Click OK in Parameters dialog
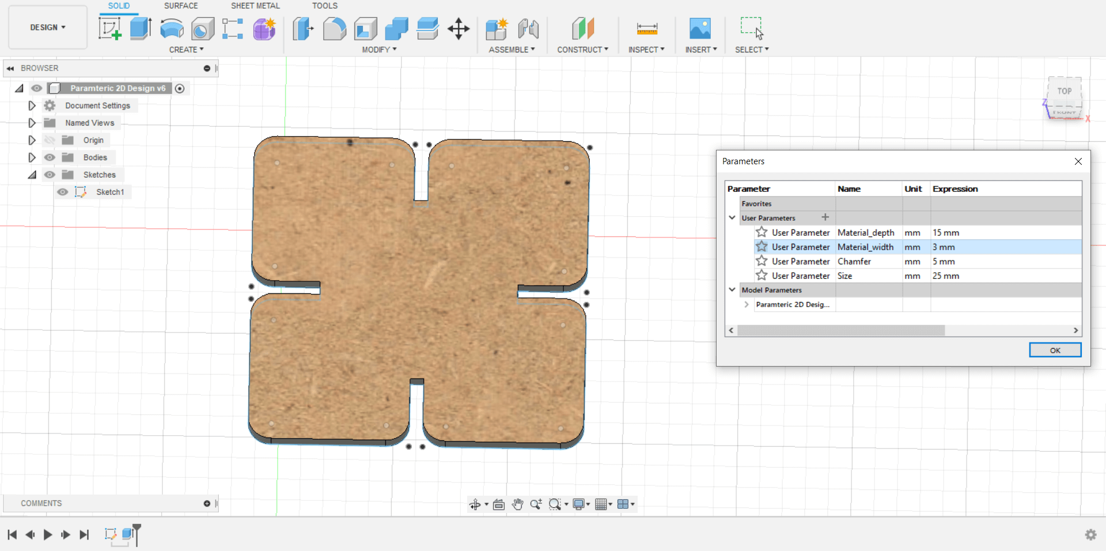1106x551 pixels. 1055,350
